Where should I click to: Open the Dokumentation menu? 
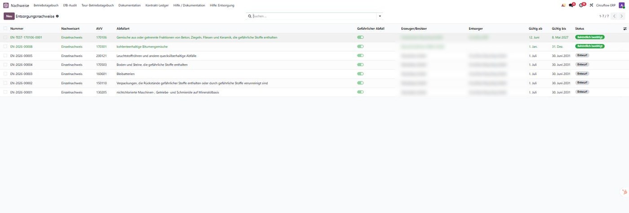pyautogui.click(x=129, y=5)
